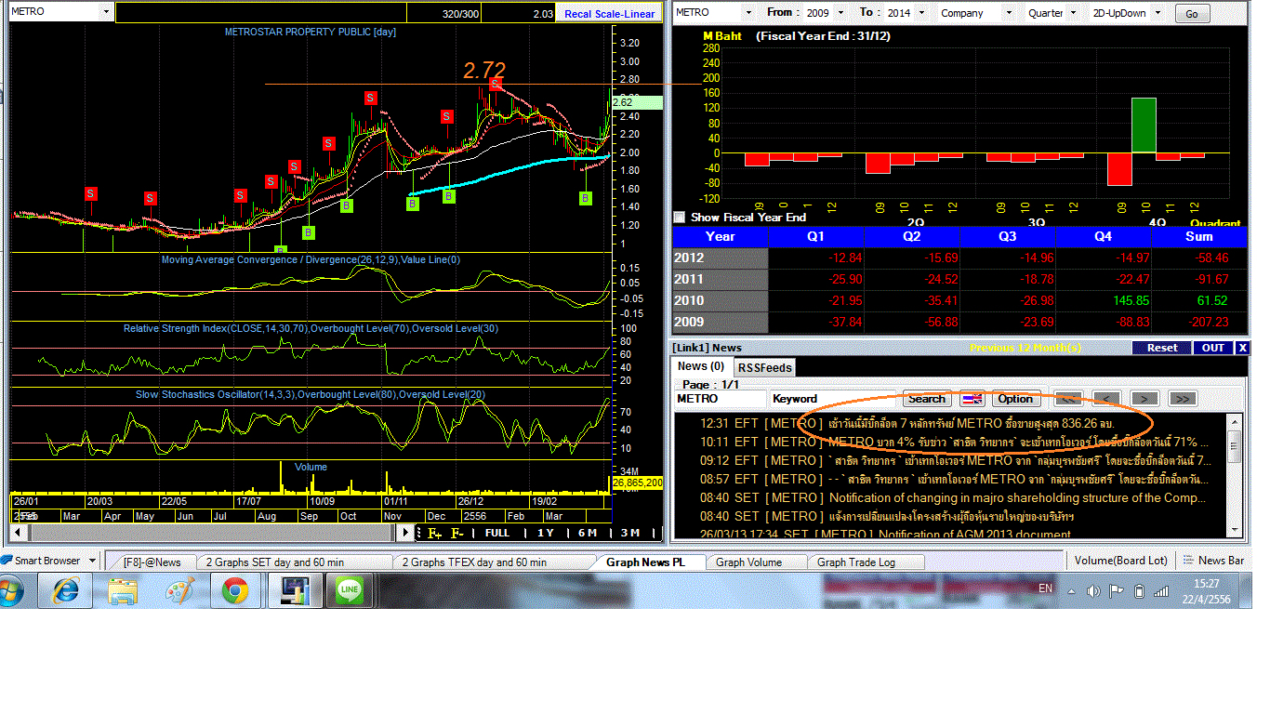
Task: Set chart range to 3M
Action: pyautogui.click(x=630, y=533)
